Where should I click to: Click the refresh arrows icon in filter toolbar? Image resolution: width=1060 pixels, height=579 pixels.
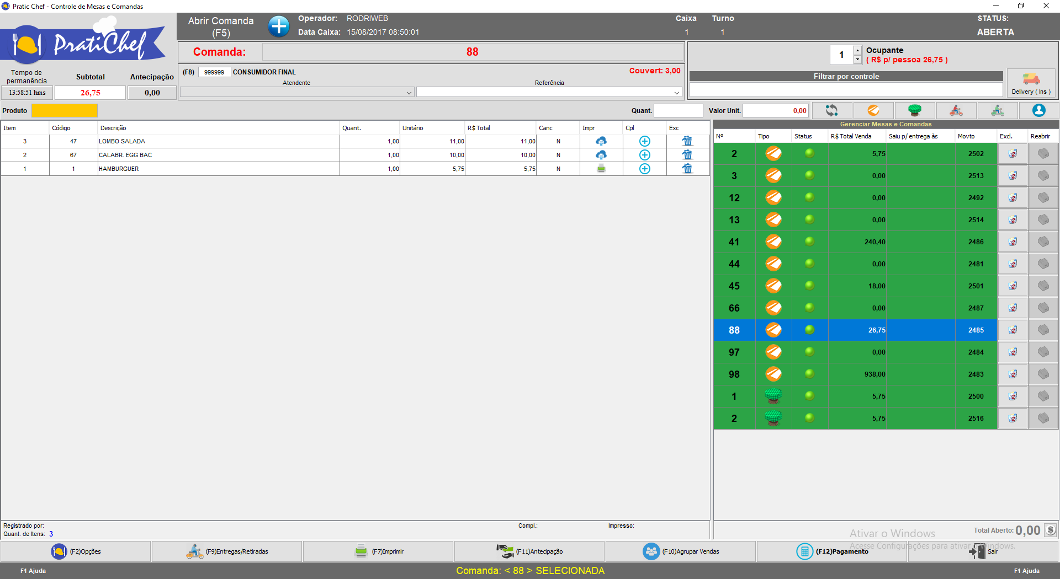coord(831,110)
